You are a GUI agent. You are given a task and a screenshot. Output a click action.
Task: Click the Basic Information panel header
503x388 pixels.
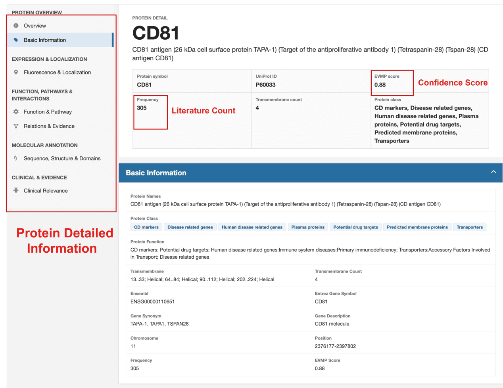311,173
